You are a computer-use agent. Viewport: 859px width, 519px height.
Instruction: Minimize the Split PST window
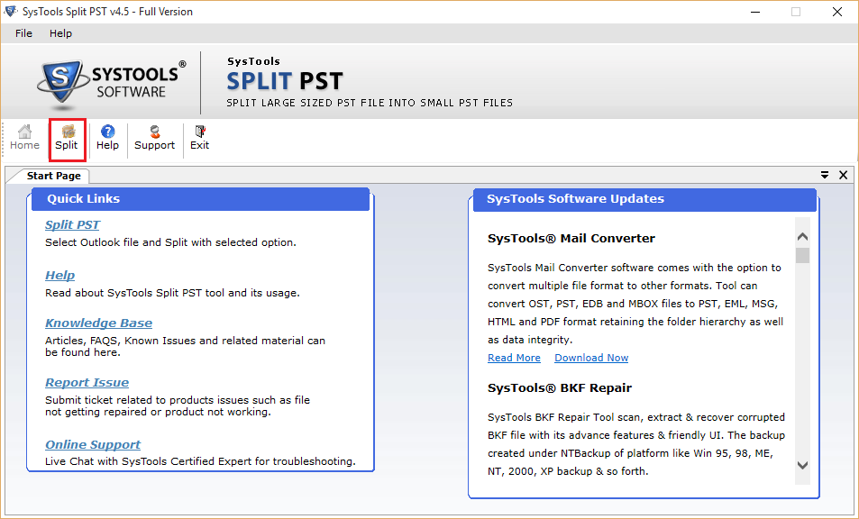tap(755, 12)
